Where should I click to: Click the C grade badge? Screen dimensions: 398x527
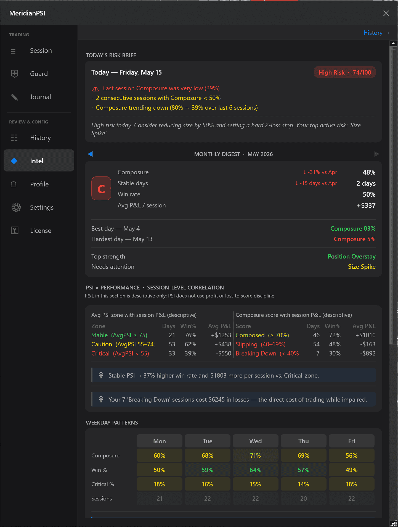(101, 188)
